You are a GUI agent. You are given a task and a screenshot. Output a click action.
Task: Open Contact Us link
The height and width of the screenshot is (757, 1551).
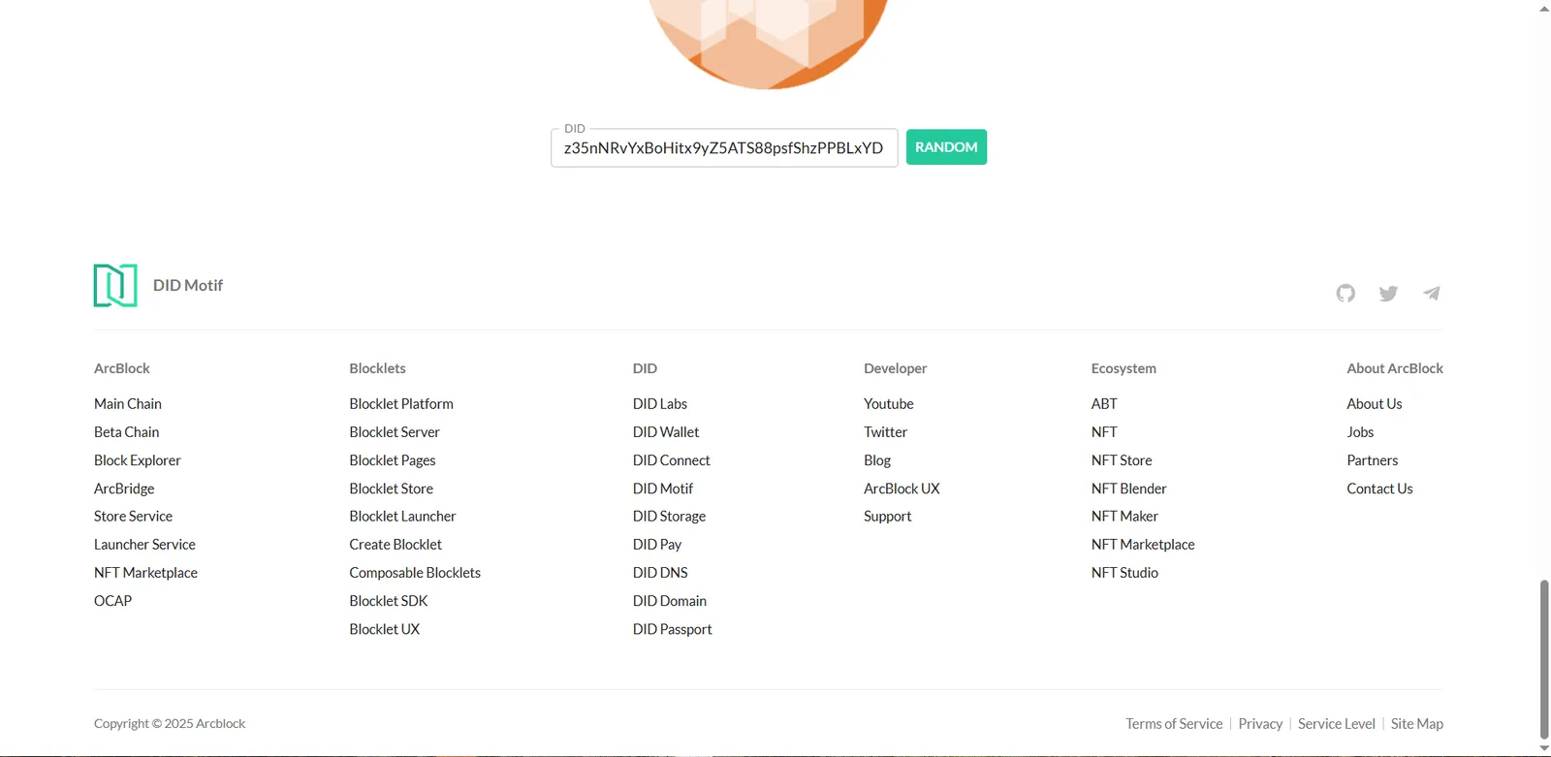pos(1379,489)
